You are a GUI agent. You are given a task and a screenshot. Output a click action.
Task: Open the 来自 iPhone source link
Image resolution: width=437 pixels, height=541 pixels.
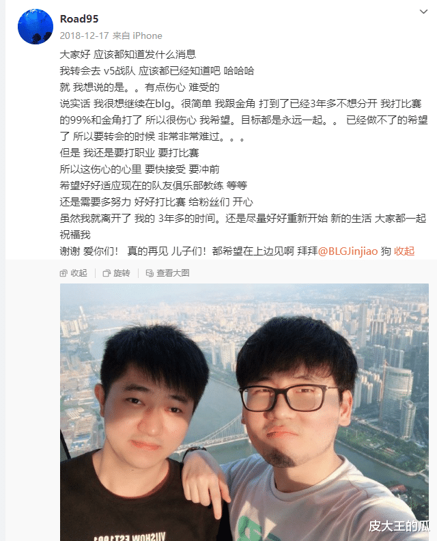point(137,36)
